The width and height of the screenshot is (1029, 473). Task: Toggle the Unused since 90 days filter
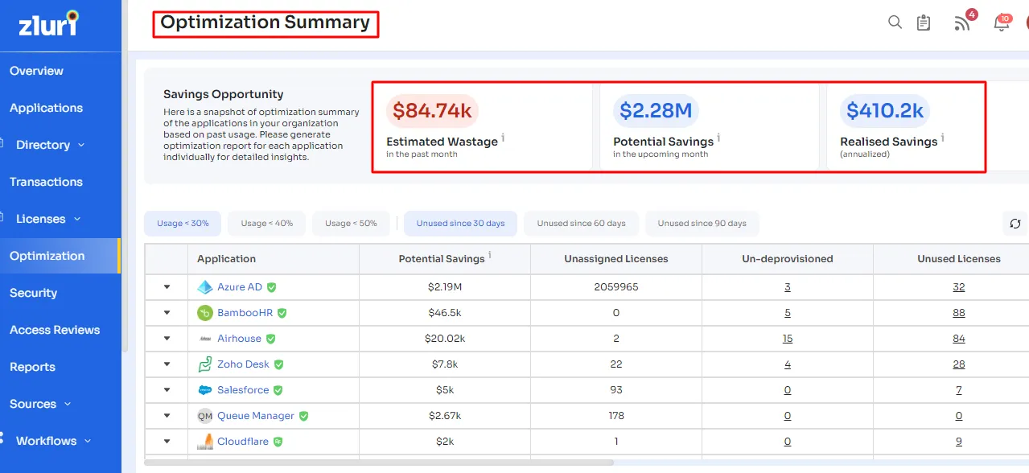[x=702, y=224]
